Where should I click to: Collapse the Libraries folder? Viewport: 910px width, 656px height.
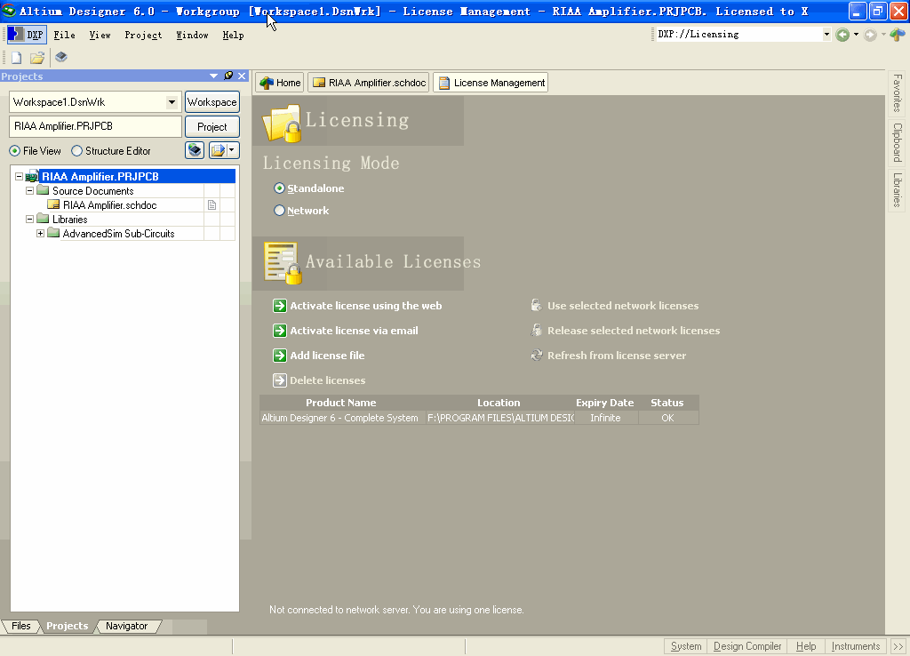29,219
